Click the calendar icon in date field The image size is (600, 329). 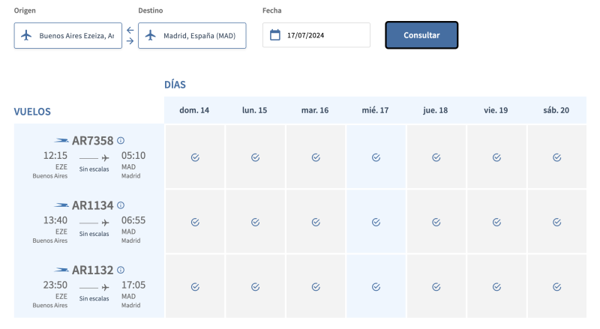(275, 35)
